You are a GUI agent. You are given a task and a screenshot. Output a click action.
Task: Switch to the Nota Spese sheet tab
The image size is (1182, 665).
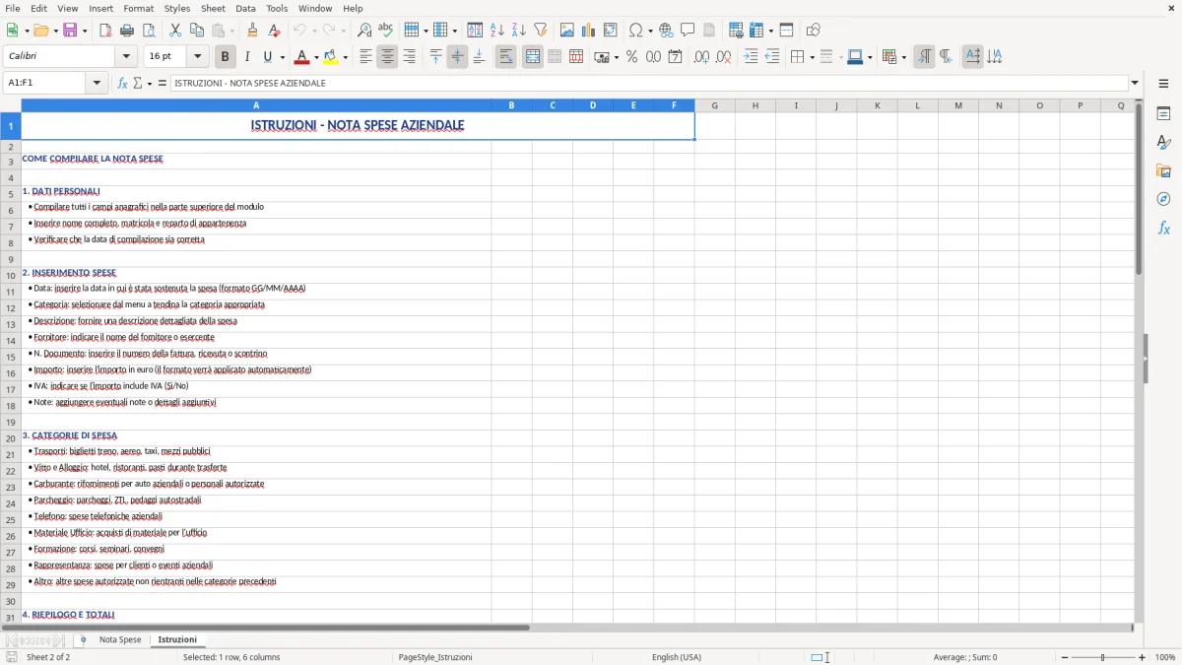click(x=118, y=638)
